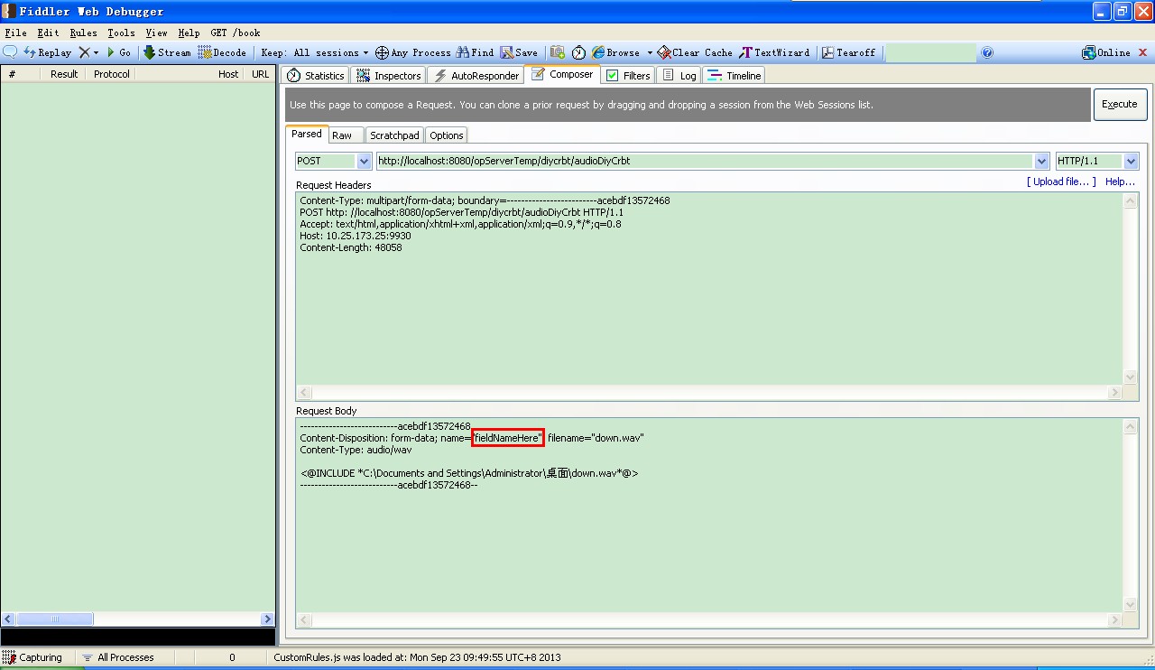This screenshot has height=670, width=1155.
Task: Select the Composer tab
Action: click(x=562, y=75)
